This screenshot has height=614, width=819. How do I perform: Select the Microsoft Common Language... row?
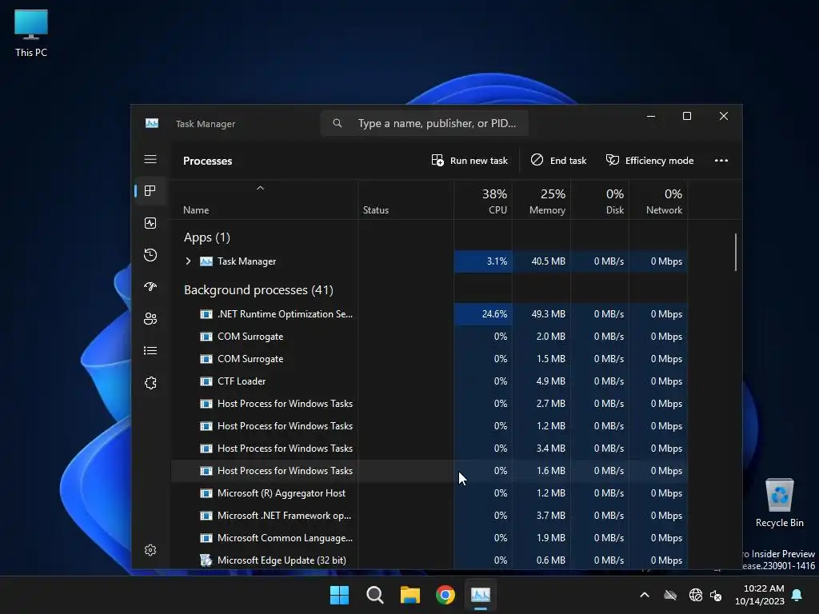[429, 538]
